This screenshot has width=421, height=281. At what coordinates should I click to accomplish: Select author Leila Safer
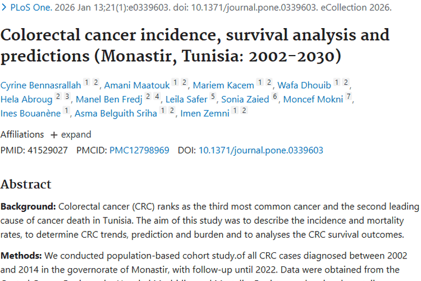[x=185, y=99]
